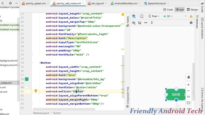
Task: Click RelativeLayout in the breadcrumb
Action: pyautogui.click(x=41, y=113)
